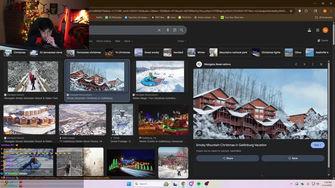Open the Winter Events in Gatlinburg thumbnail
Image resolution: width=335 pixels, height=188 pixels.
click(163, 119)
